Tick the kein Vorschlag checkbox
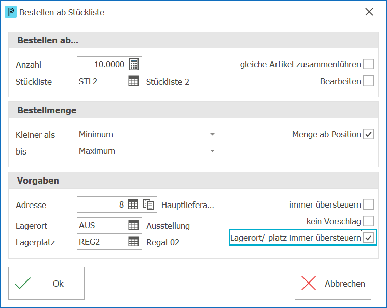 pyautogui.click(x=368, y=221)
